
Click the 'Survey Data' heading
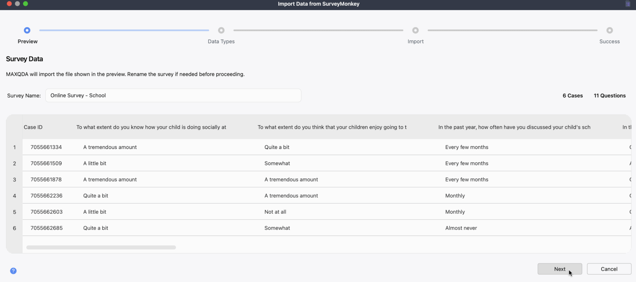(x=24, y=59)
